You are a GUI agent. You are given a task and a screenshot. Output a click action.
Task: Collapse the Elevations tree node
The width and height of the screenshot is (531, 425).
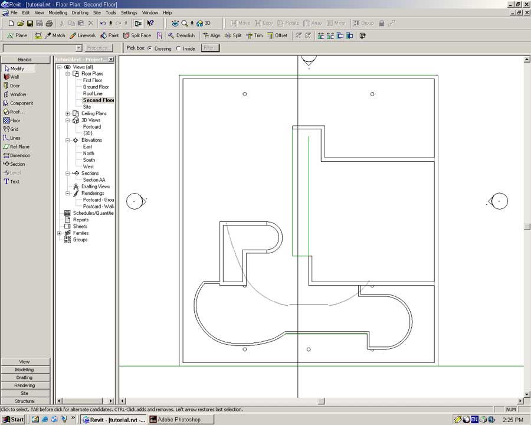[68, 140]
